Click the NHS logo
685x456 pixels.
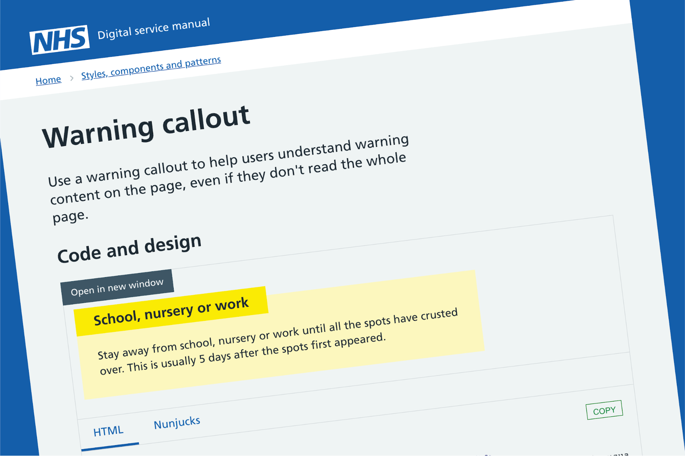click(x=60, y=38)
